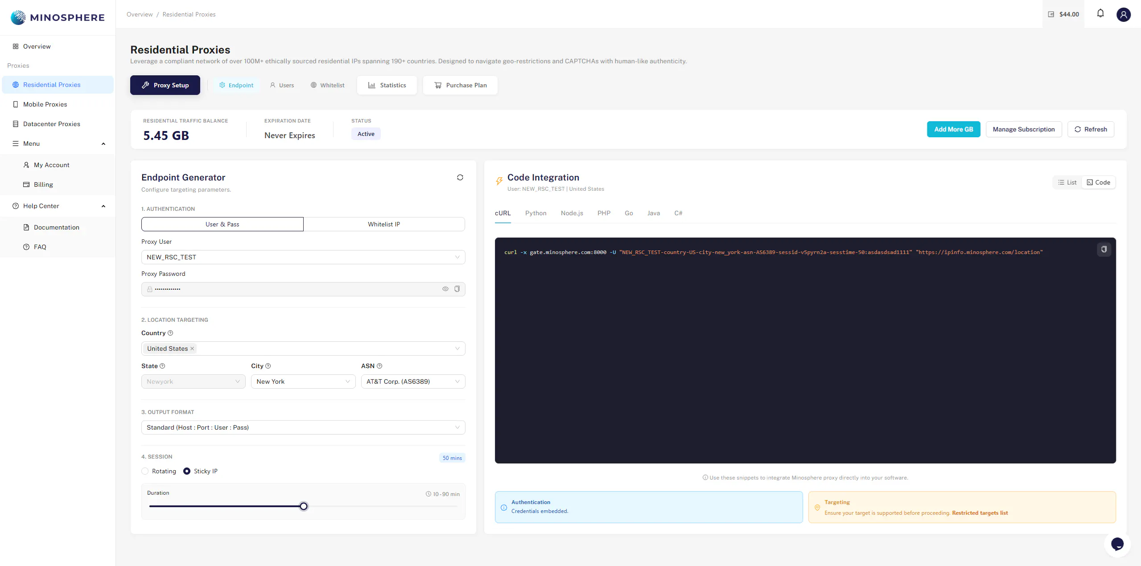
Task: Open the Billing page
Action: pyautogui.click(x=58, y=185)
